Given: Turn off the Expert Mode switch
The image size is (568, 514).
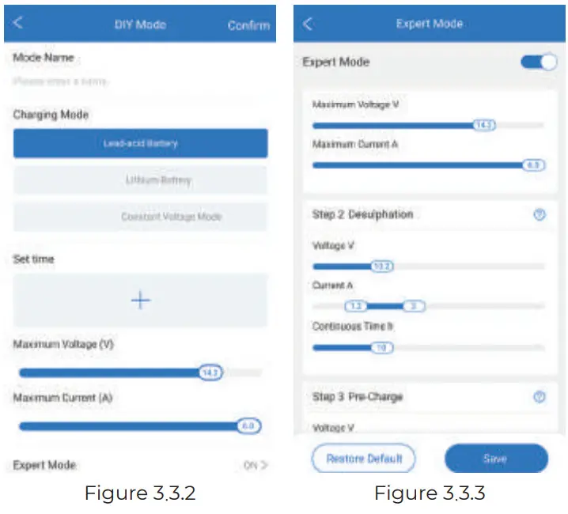Looking at the screenshot, I should (539, 62).
